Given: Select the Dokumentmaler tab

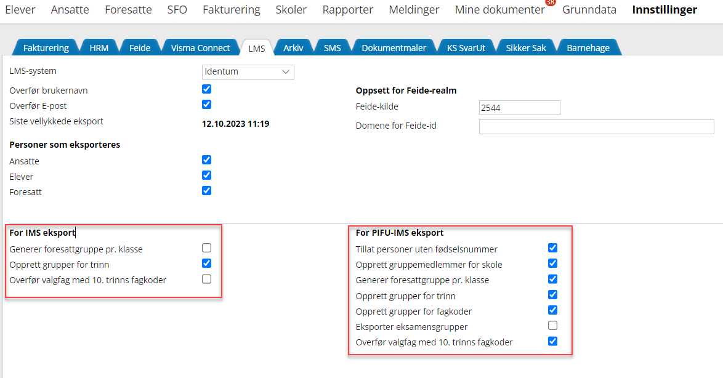Looking at the screenshot, I should 394,48.
